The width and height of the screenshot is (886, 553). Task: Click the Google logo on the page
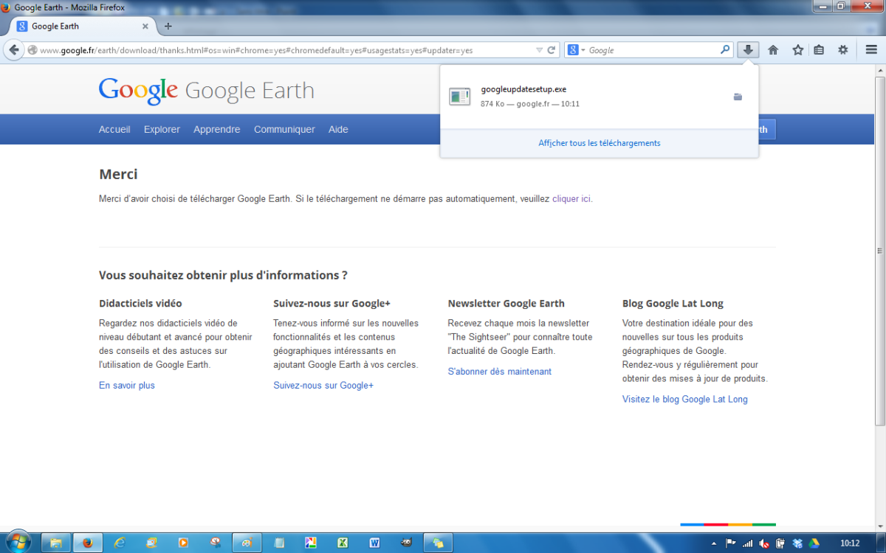(138, 91)
